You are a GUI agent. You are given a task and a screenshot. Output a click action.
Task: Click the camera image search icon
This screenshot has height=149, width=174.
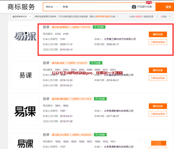pyautogui.click(x=134, y=7)
